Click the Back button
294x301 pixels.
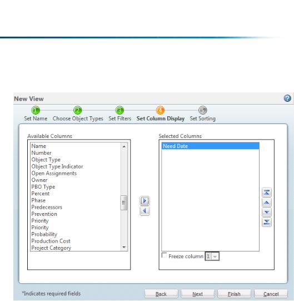click(x=161, y=294)
